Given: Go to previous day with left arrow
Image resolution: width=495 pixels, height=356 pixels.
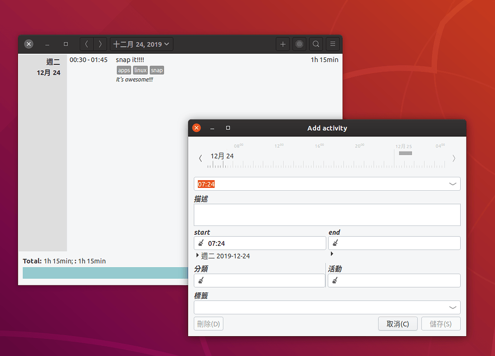Looking at the screenshot, I should click(87, 44).
